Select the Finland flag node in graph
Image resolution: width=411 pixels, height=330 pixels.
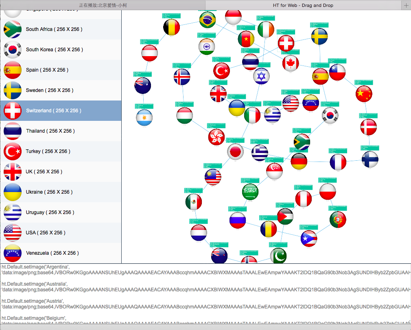coord(370,160)
